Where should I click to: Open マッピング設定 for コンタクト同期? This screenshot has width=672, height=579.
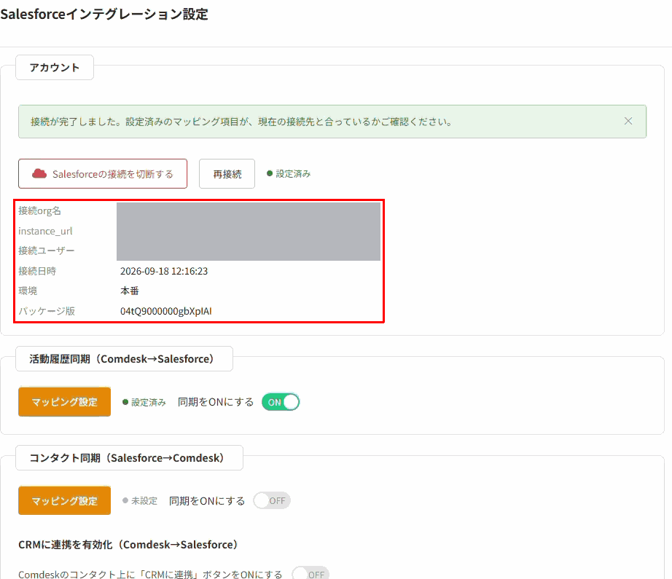tap(65, 500)
